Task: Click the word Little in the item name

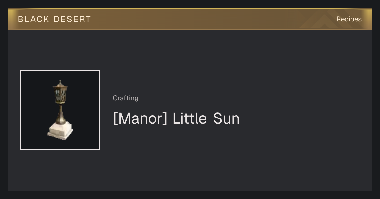Action: [x=190, y=118]
